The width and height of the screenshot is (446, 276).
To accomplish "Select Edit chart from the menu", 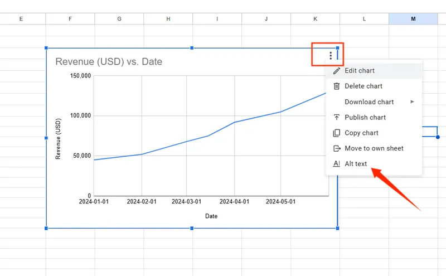I will pyautogui.click(x=360, y=71).
